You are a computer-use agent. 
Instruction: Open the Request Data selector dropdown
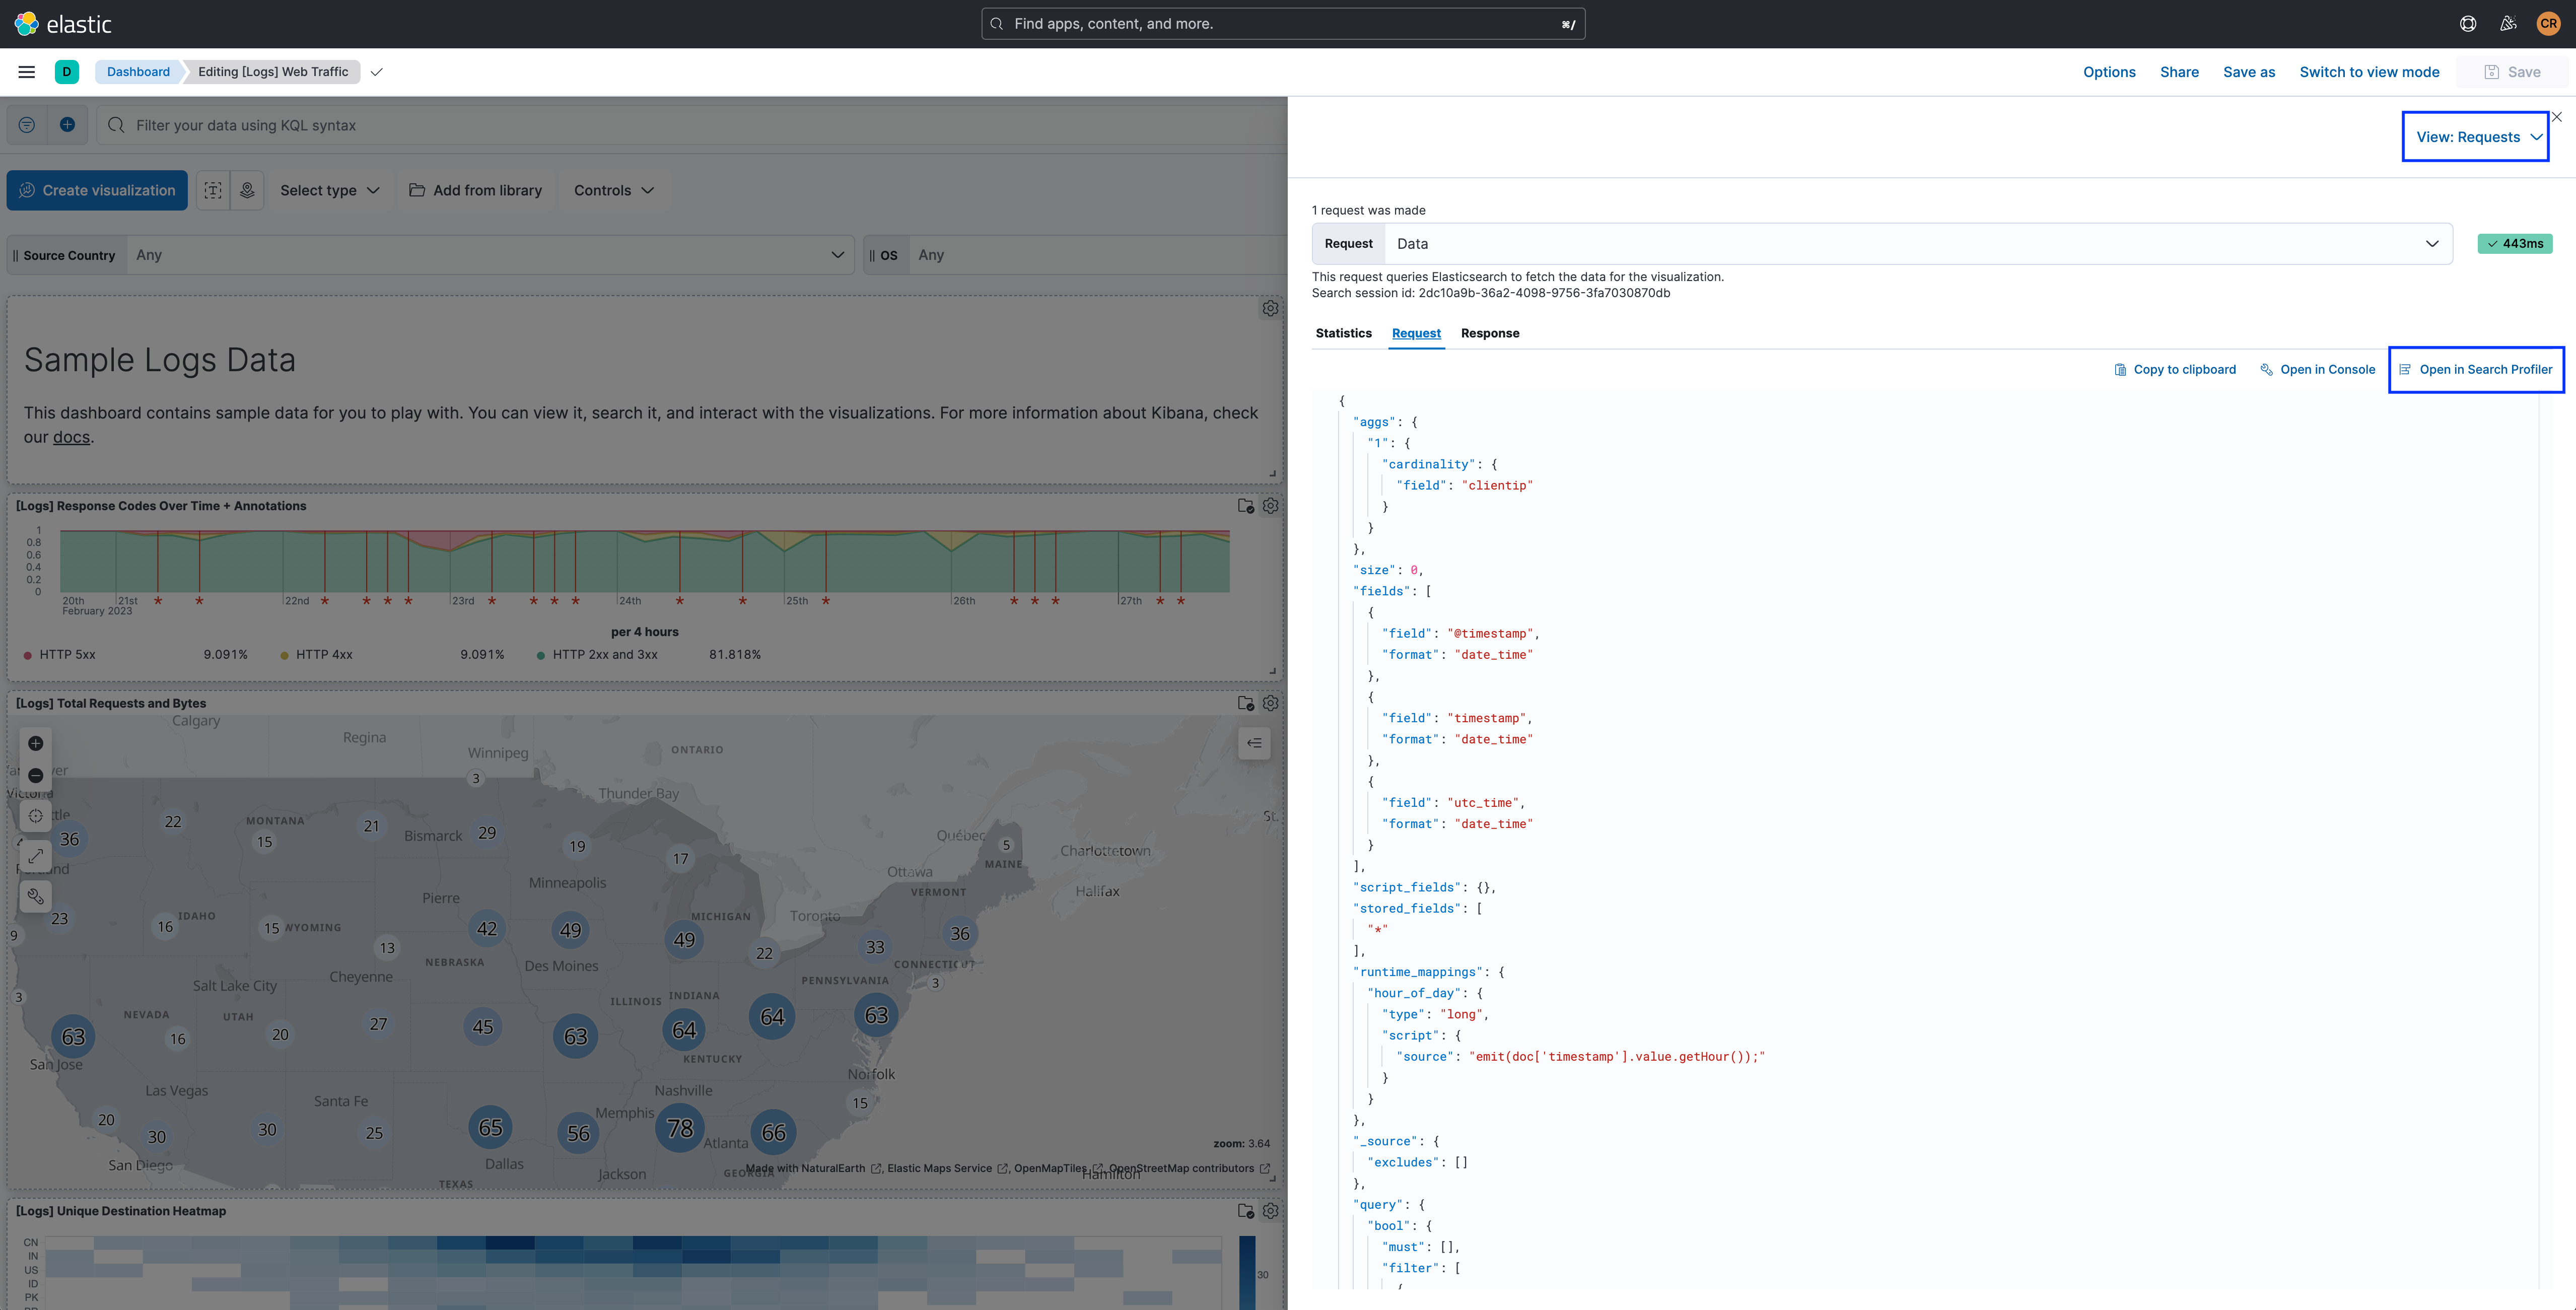1918,244
